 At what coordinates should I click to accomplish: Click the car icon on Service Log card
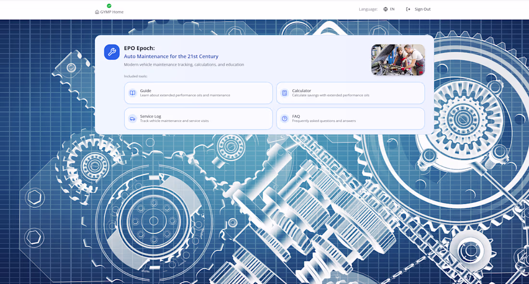[133, 118]
